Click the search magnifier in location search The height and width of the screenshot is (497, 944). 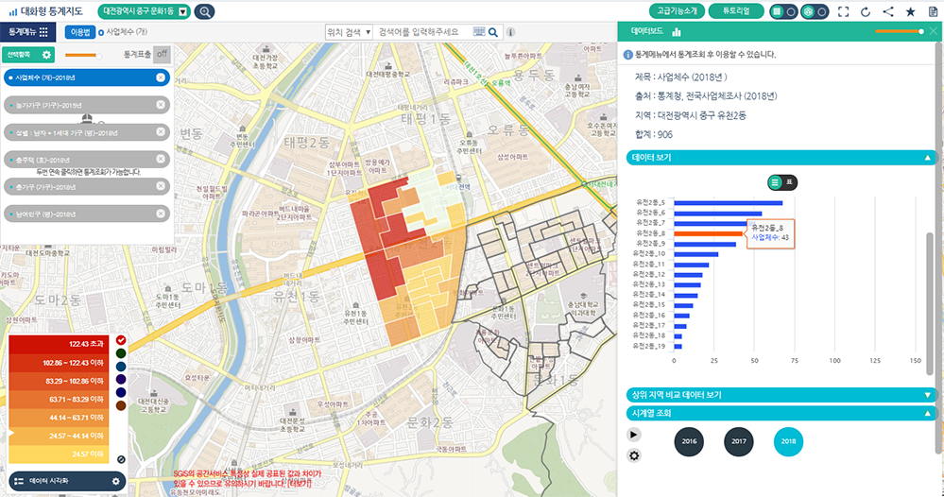492,32
